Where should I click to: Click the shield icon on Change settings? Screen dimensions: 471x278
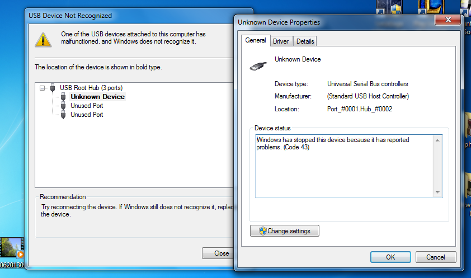(x=262, y=231)
